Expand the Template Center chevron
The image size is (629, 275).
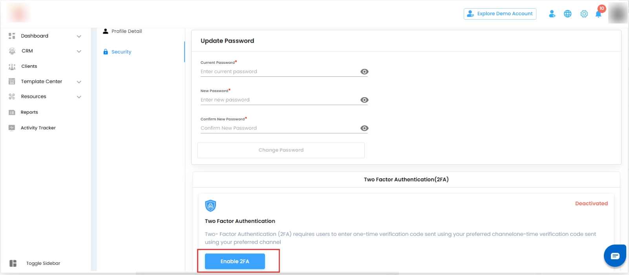[79, 82]
